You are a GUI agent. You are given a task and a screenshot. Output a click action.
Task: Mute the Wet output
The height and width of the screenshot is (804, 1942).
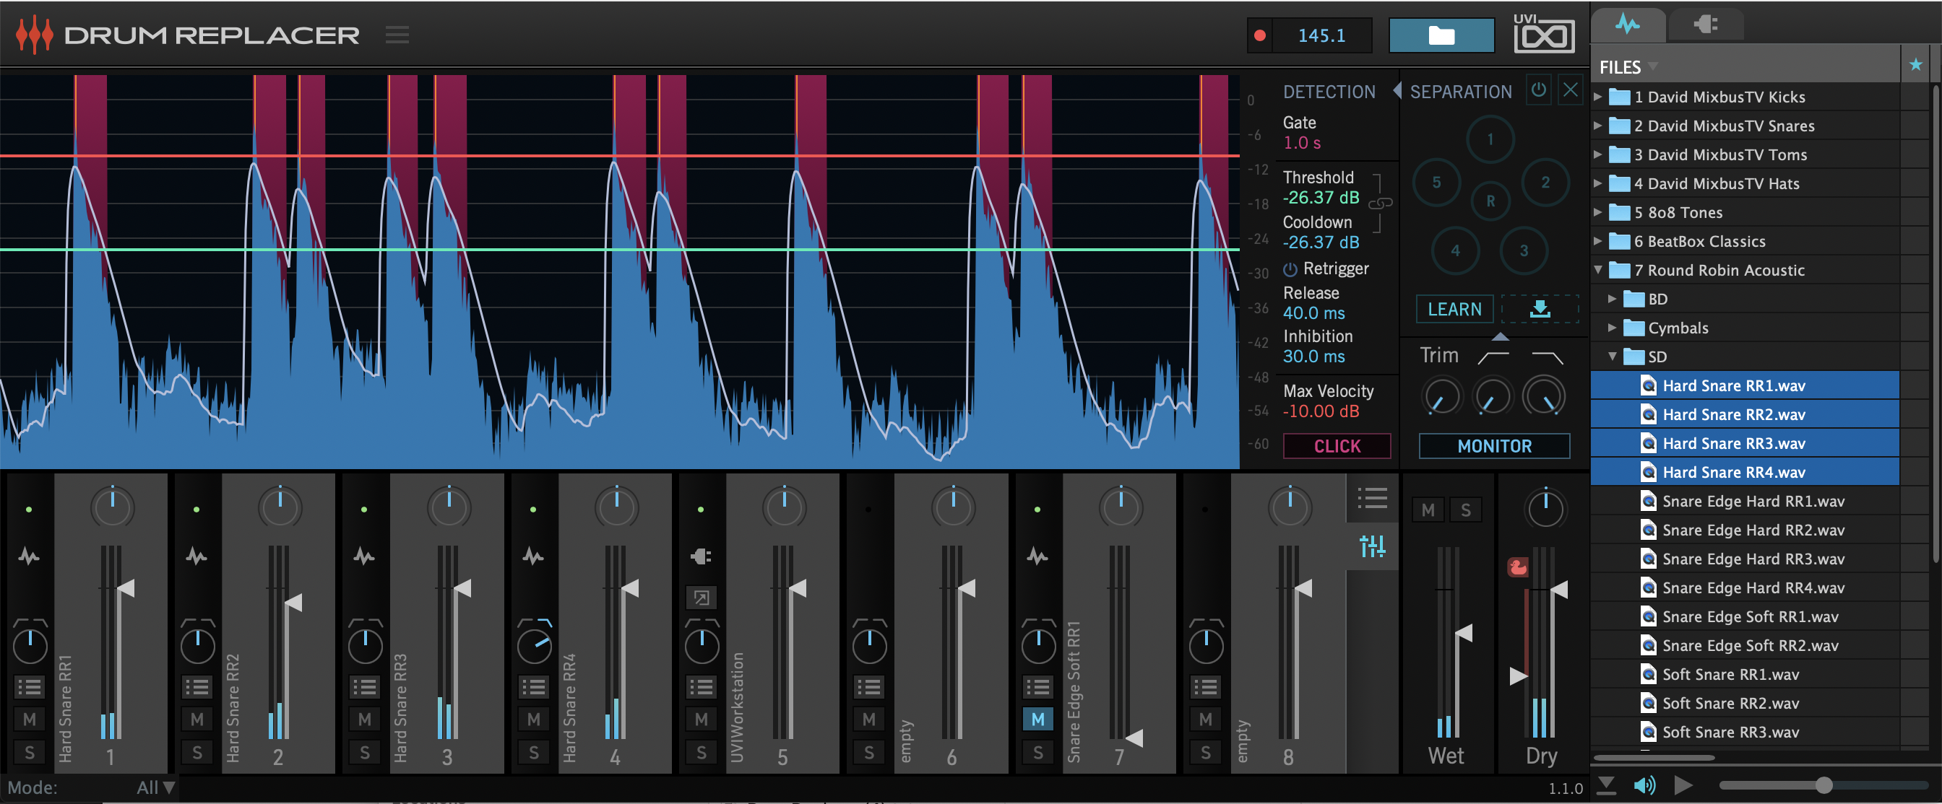click(x=1428, y=510)
